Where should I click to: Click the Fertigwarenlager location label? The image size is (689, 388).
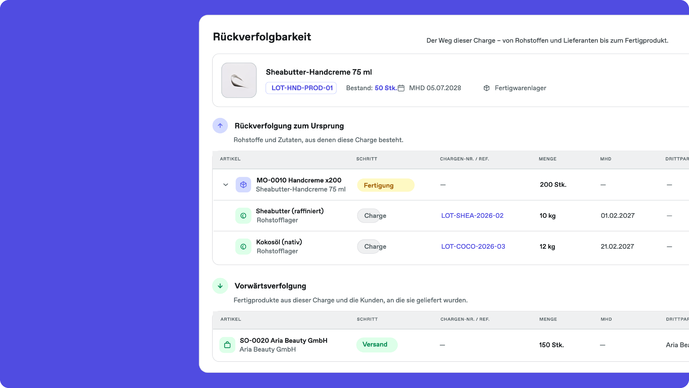tap(520, 88)
